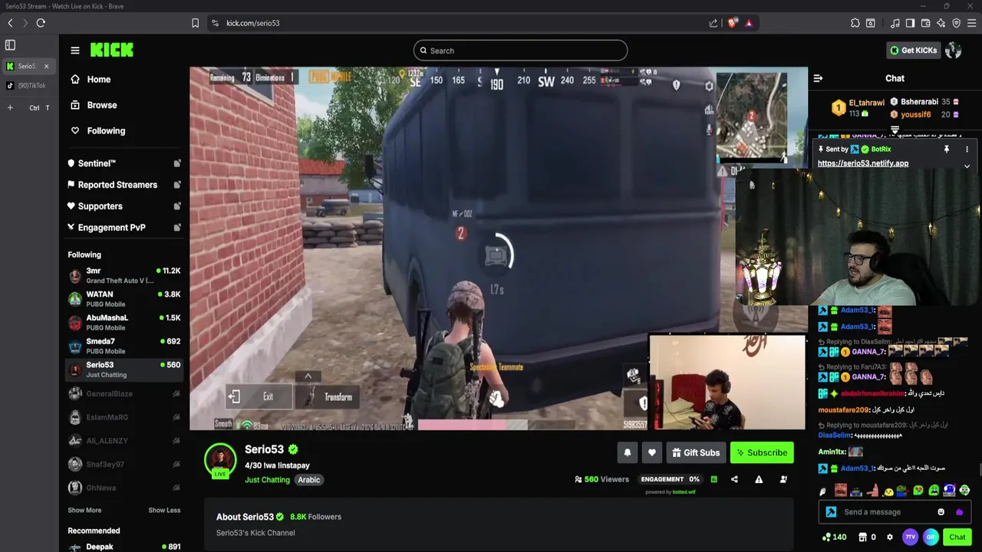This screenshot has height=552, width=982.
Task: Click Serio53's live avatar
Action: point(220,460)
